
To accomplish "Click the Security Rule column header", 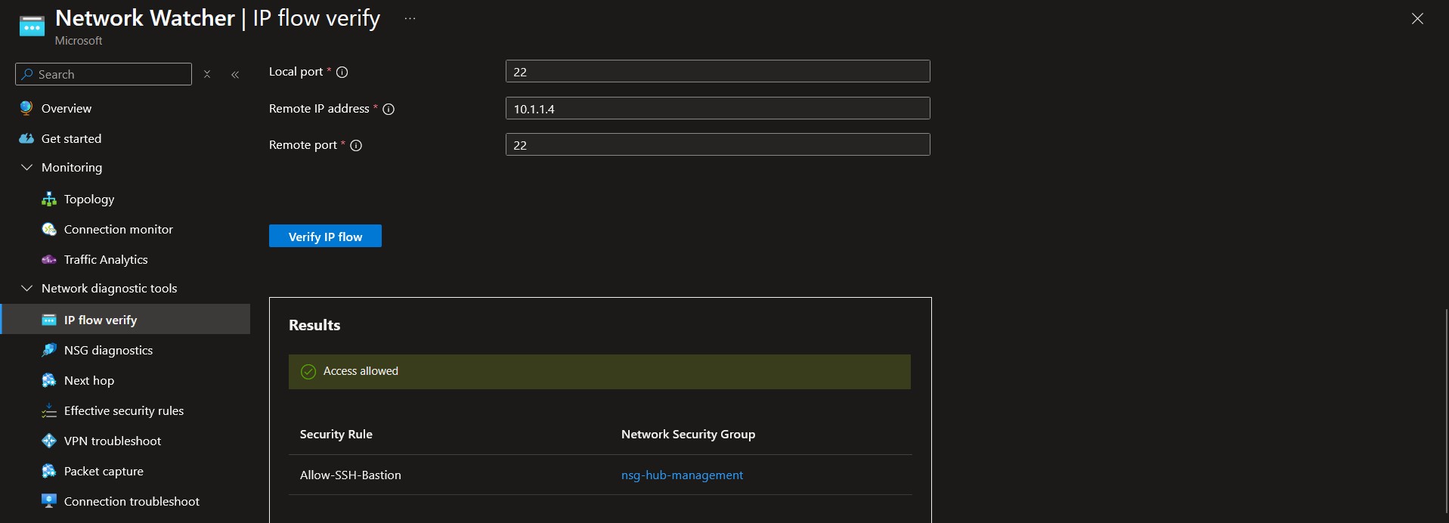I will point(336,434).
